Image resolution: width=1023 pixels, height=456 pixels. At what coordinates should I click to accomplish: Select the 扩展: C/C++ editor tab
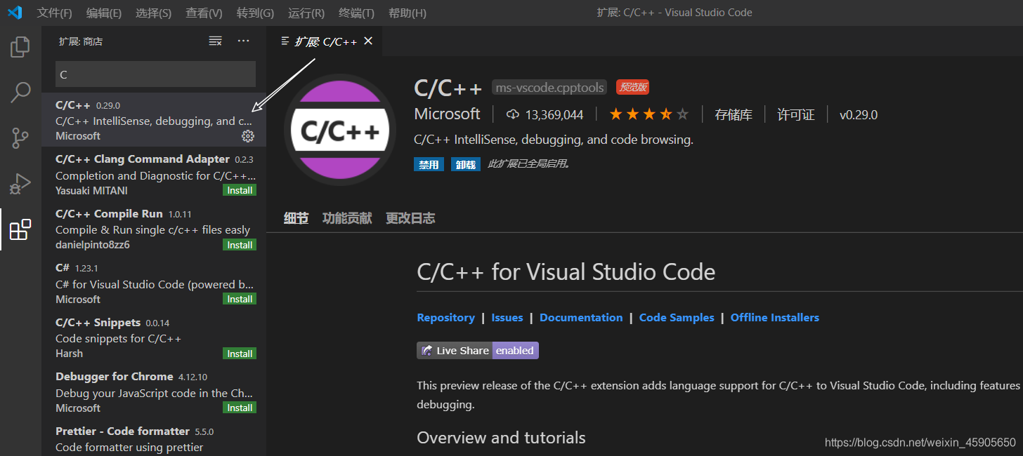pyautogui.click(x=325, y=41)
